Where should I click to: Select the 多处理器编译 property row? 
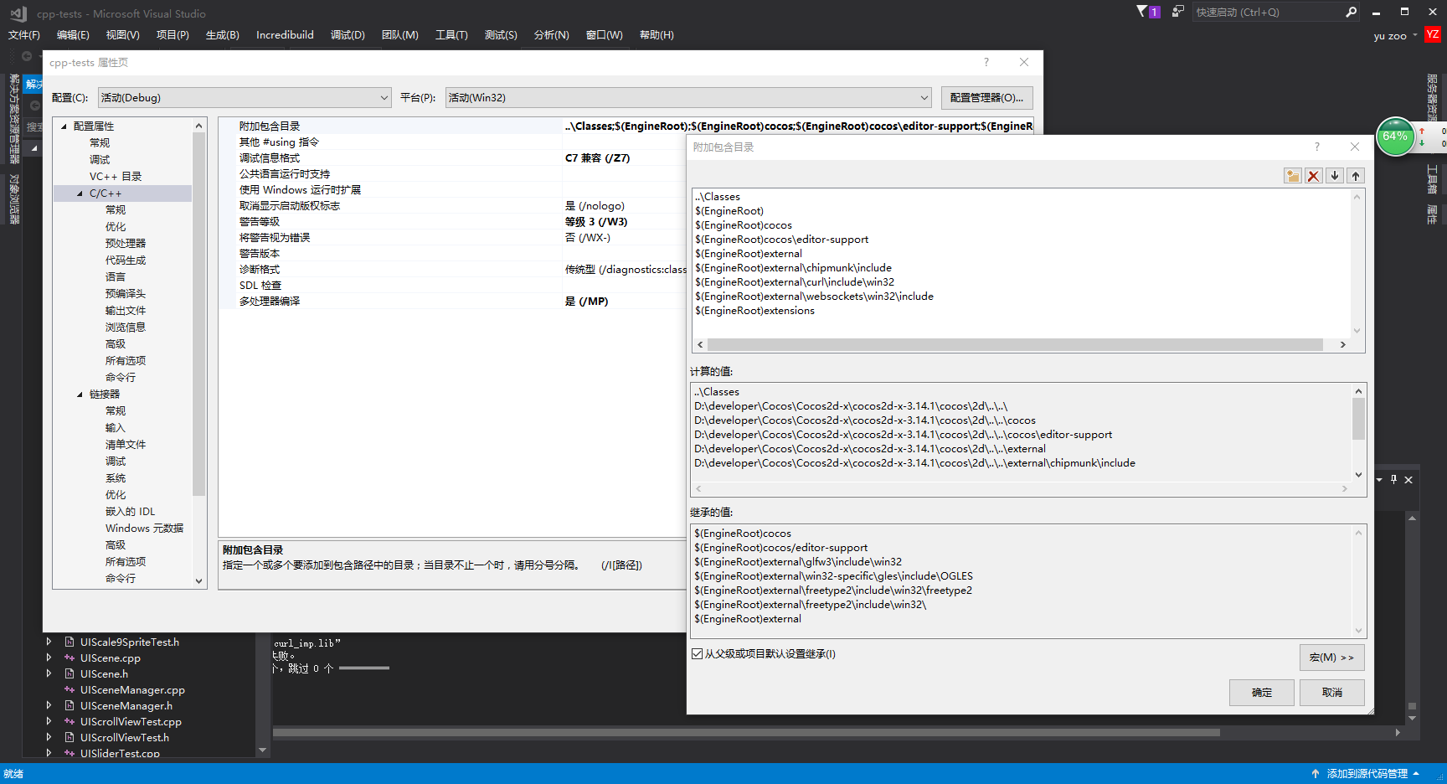(x=452, y=302)
